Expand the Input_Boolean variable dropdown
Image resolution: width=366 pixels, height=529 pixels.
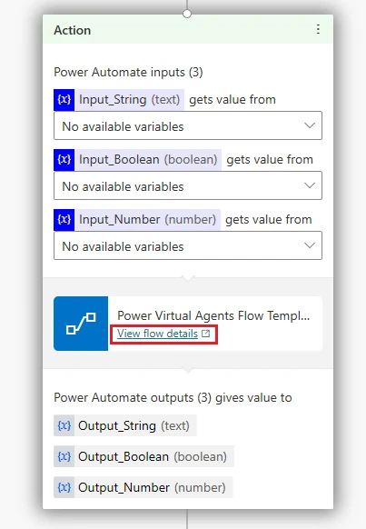(x=188, y=185)
